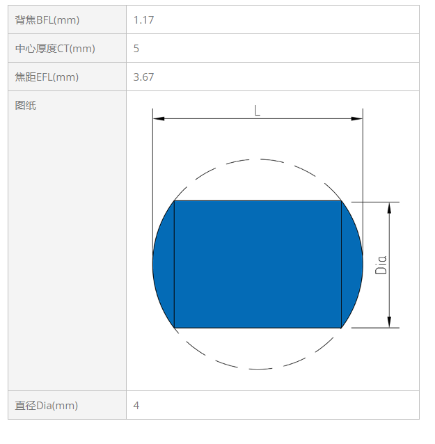435x444 pixels.
Task: Click the 焦距EFL(mm) label
Action: click(47, 77)
